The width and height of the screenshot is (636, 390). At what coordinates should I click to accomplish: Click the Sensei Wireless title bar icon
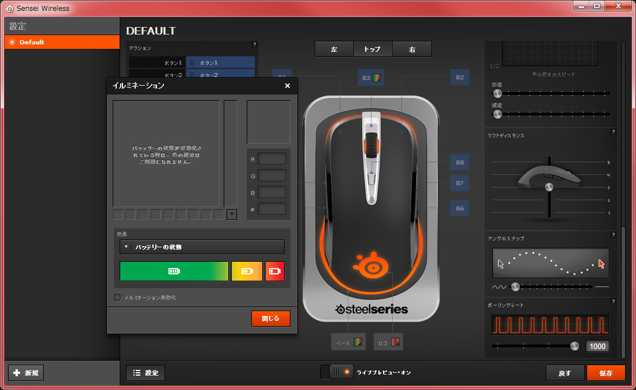tap(9, 8)
